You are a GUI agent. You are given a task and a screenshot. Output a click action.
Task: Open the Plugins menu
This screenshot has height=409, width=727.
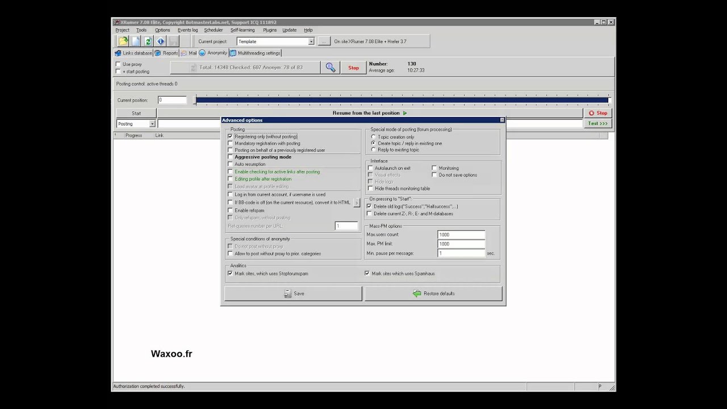[270, 30]
